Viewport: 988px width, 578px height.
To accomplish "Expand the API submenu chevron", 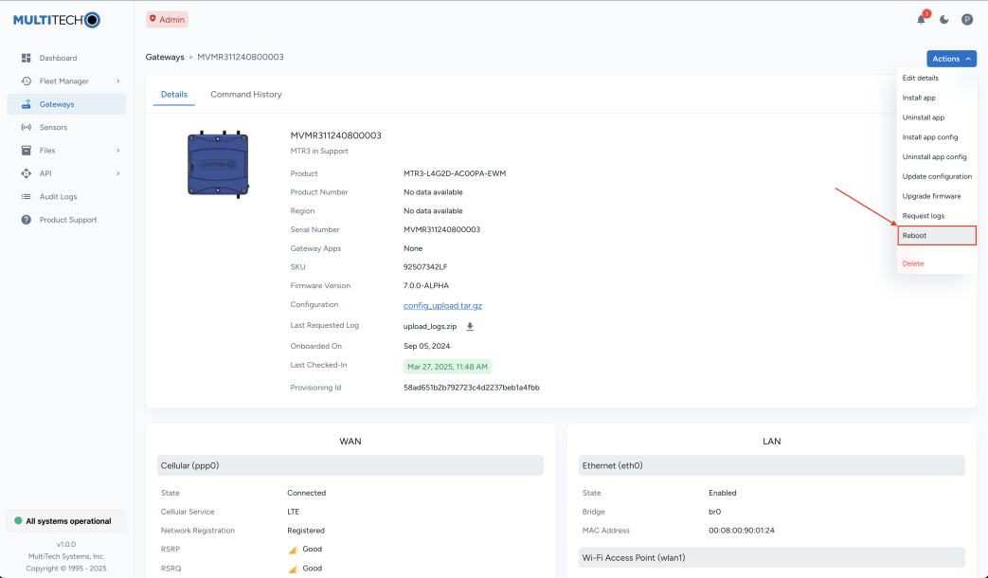I will click(x=117, y=173).
